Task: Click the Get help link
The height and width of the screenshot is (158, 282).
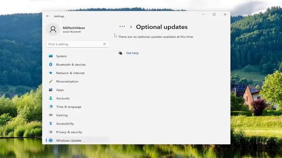Action: (132, 53)
